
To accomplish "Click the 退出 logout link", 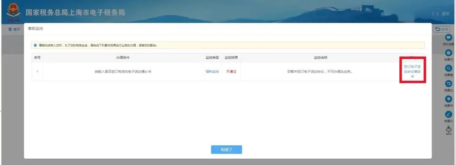I will coord(445,13).
